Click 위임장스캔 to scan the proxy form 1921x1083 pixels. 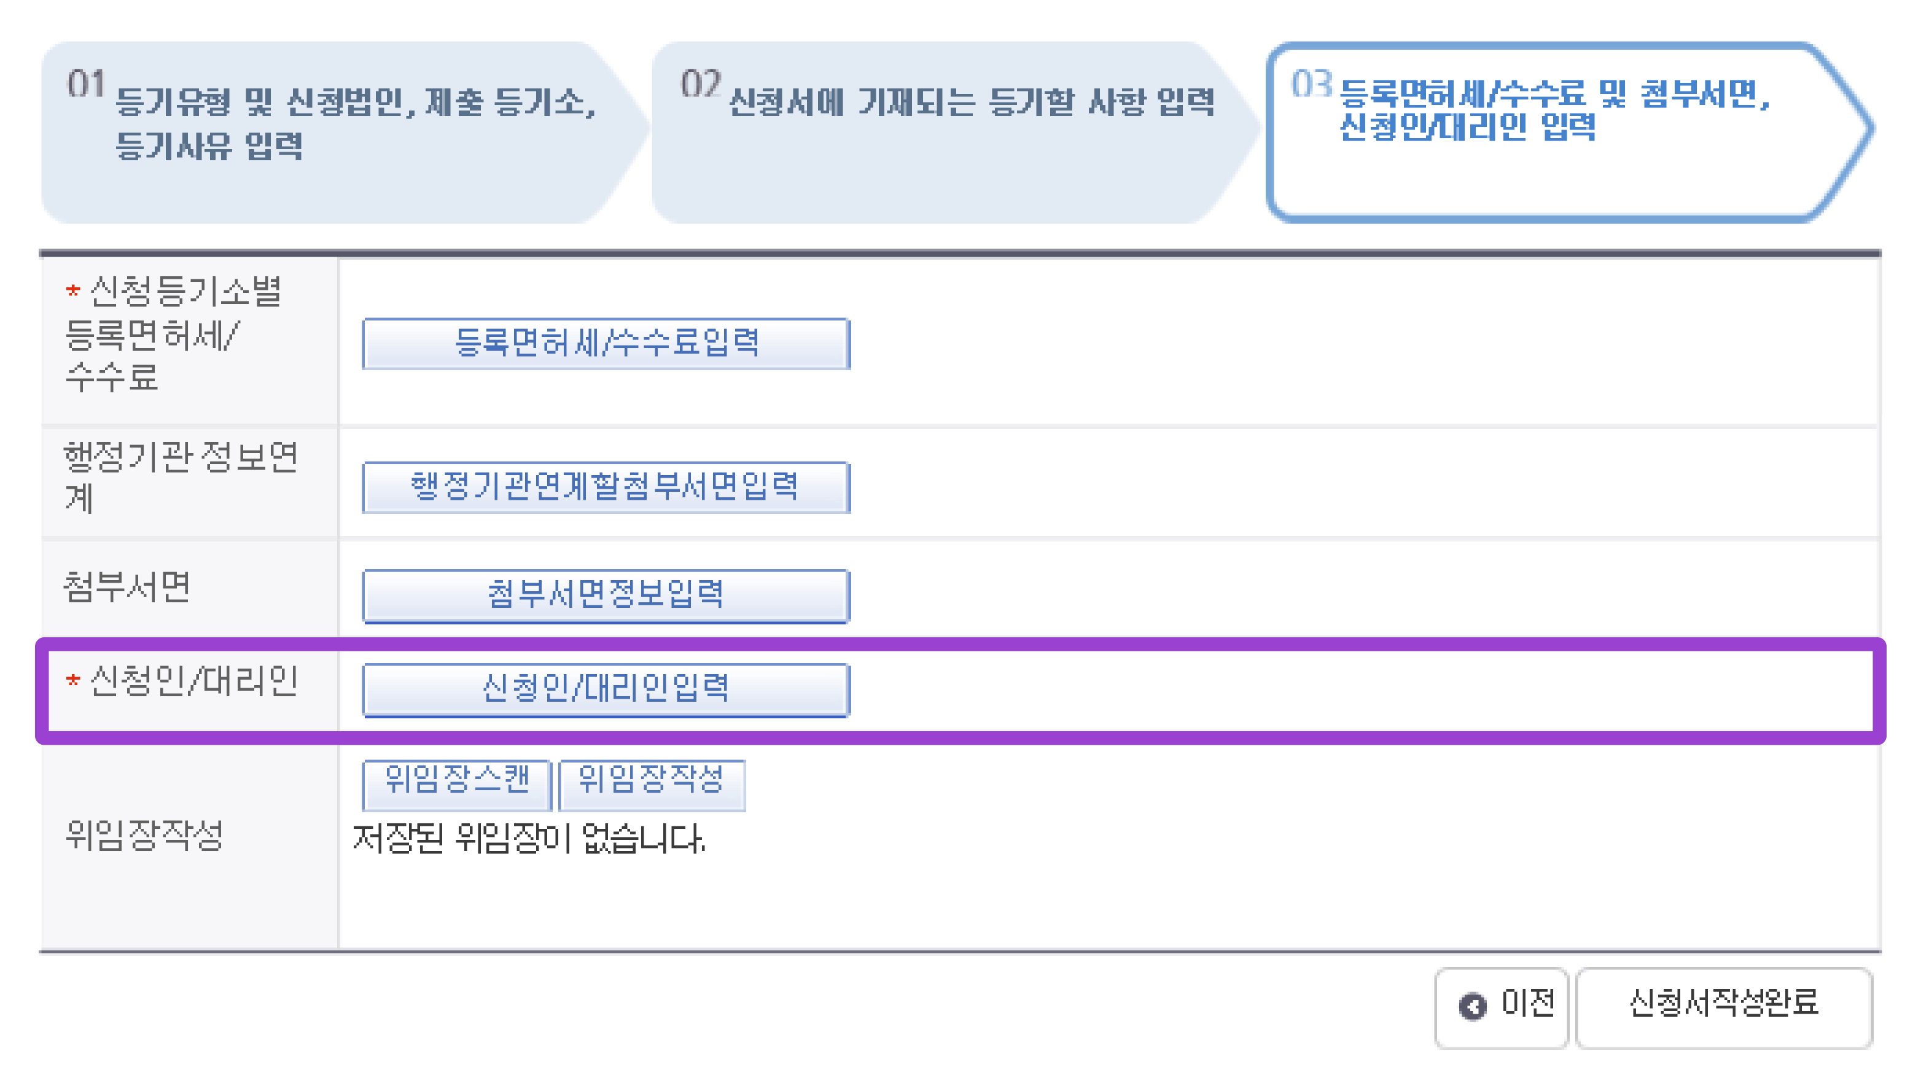[x=456, y=783]
